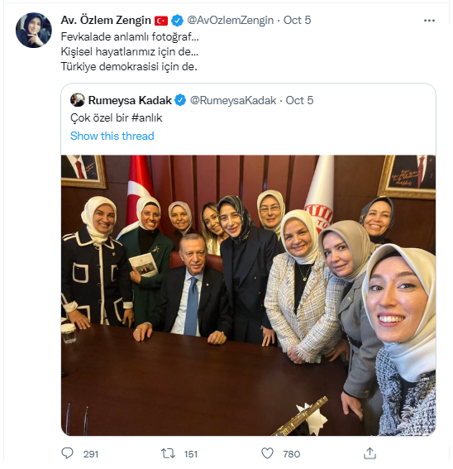This screenshot has height=469, width=453.
Task: Open the main tweet's Oct 5 timestamp
Action: 298,21
